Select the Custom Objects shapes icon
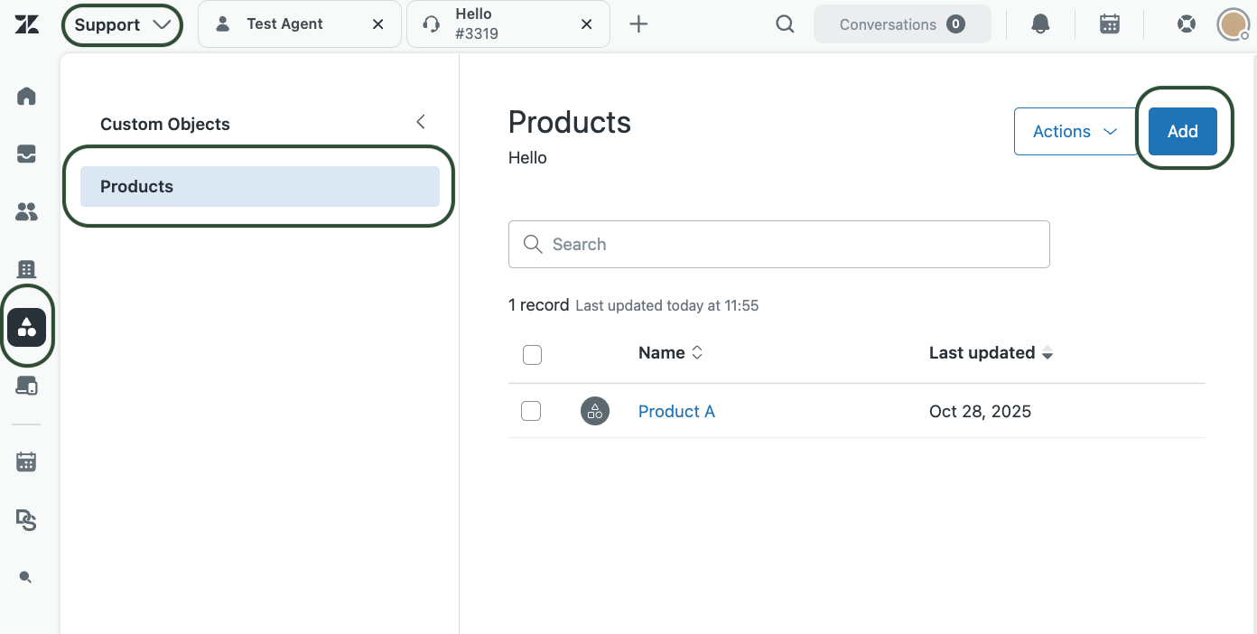 [x=26, y=327]
